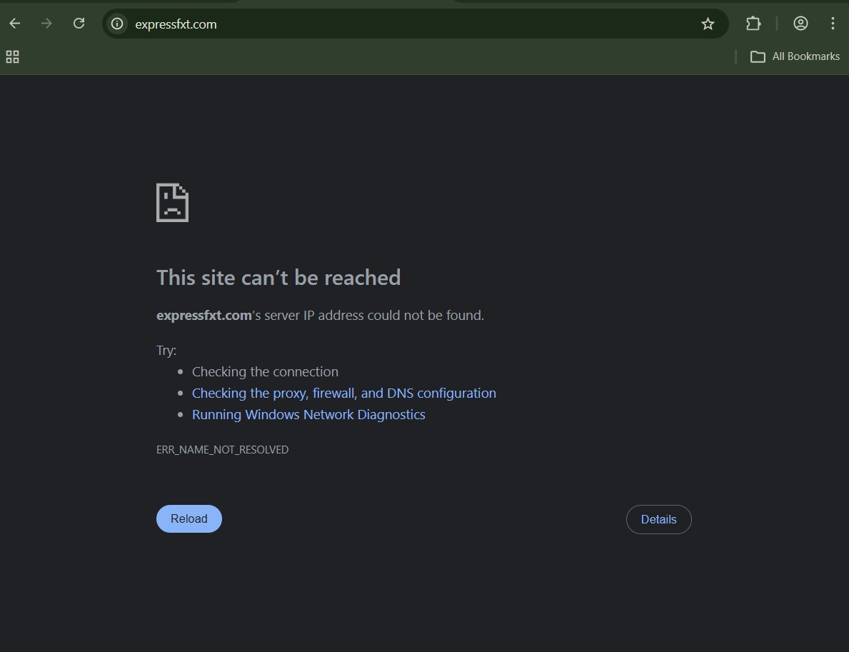The height and width of the screenshot is (652, 849).
Task: Bookmark this tab with the star icon
Action: 708,24
